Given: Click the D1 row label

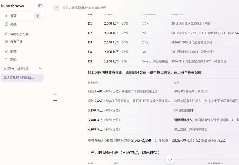Looking at the screenshot, I should click(90, 23).
